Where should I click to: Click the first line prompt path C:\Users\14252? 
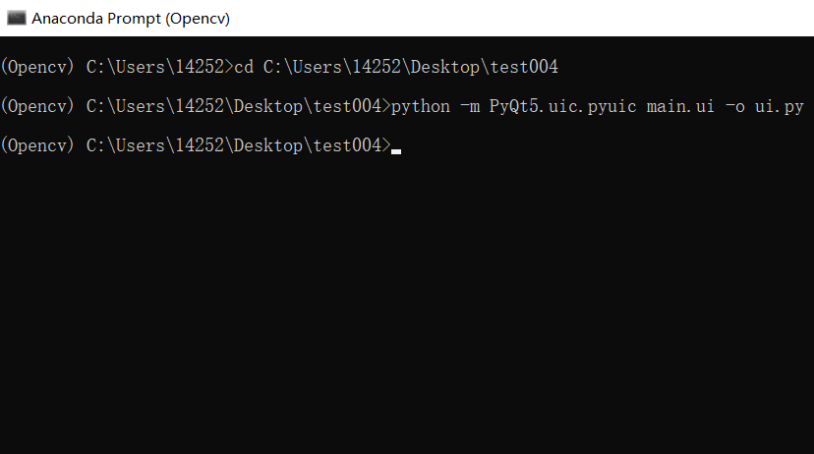point(155,67)
